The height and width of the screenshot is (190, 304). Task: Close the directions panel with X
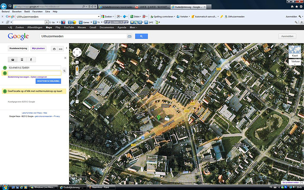click(65, 58)
